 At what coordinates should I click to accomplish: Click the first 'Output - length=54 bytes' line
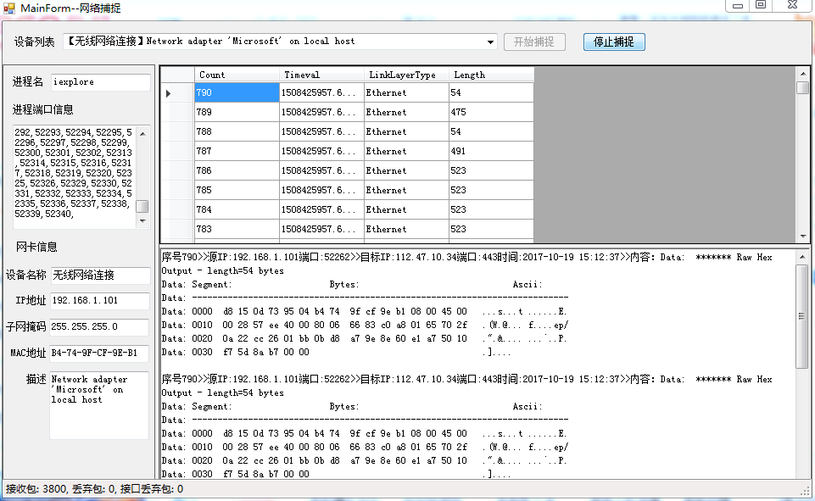[x=222, y=270]
